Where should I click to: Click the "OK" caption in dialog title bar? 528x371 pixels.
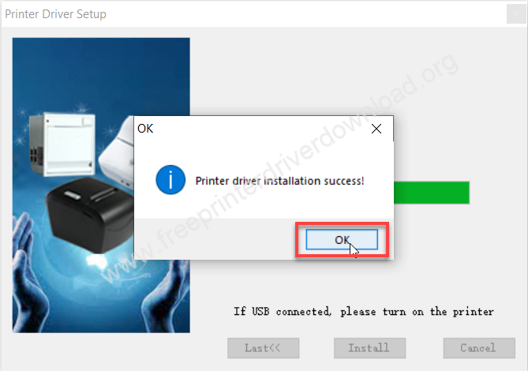click(x=145, y=129)
